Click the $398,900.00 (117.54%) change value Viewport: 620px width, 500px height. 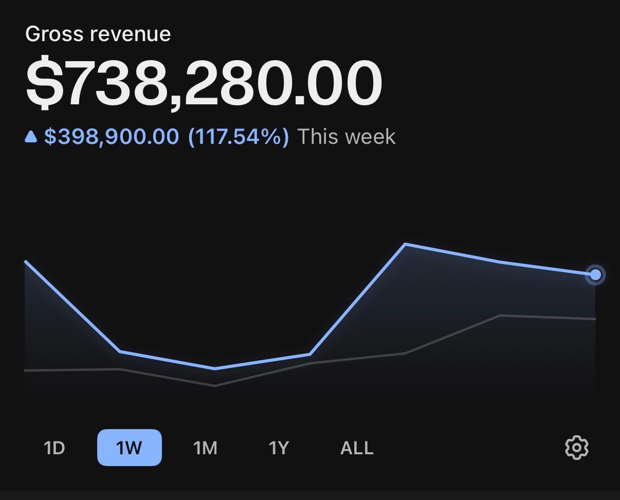click(167, 137)
